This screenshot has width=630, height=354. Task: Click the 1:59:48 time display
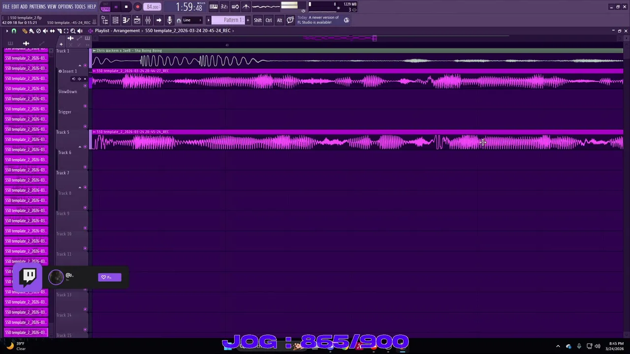pos(189,7)
